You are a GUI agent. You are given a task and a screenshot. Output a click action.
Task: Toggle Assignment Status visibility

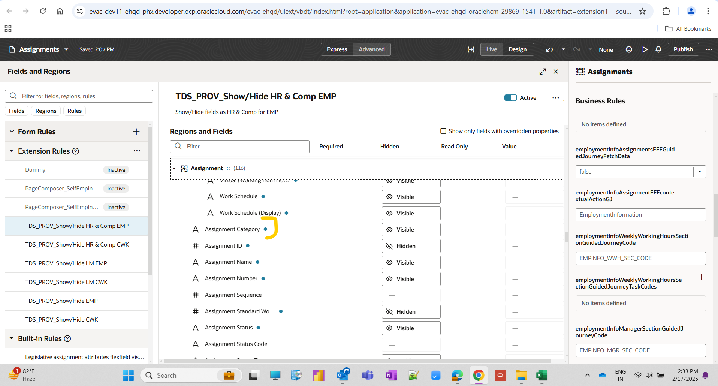pos(411,328)
